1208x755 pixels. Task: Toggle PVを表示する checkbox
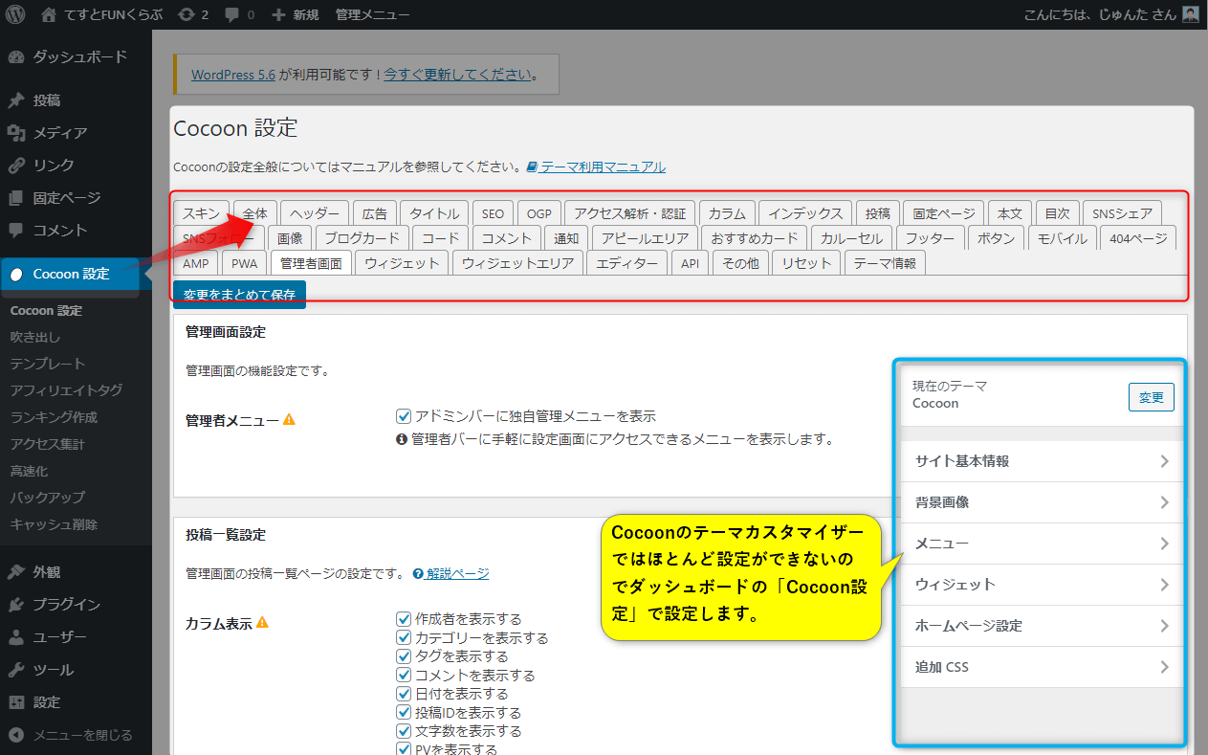[404, 749]
